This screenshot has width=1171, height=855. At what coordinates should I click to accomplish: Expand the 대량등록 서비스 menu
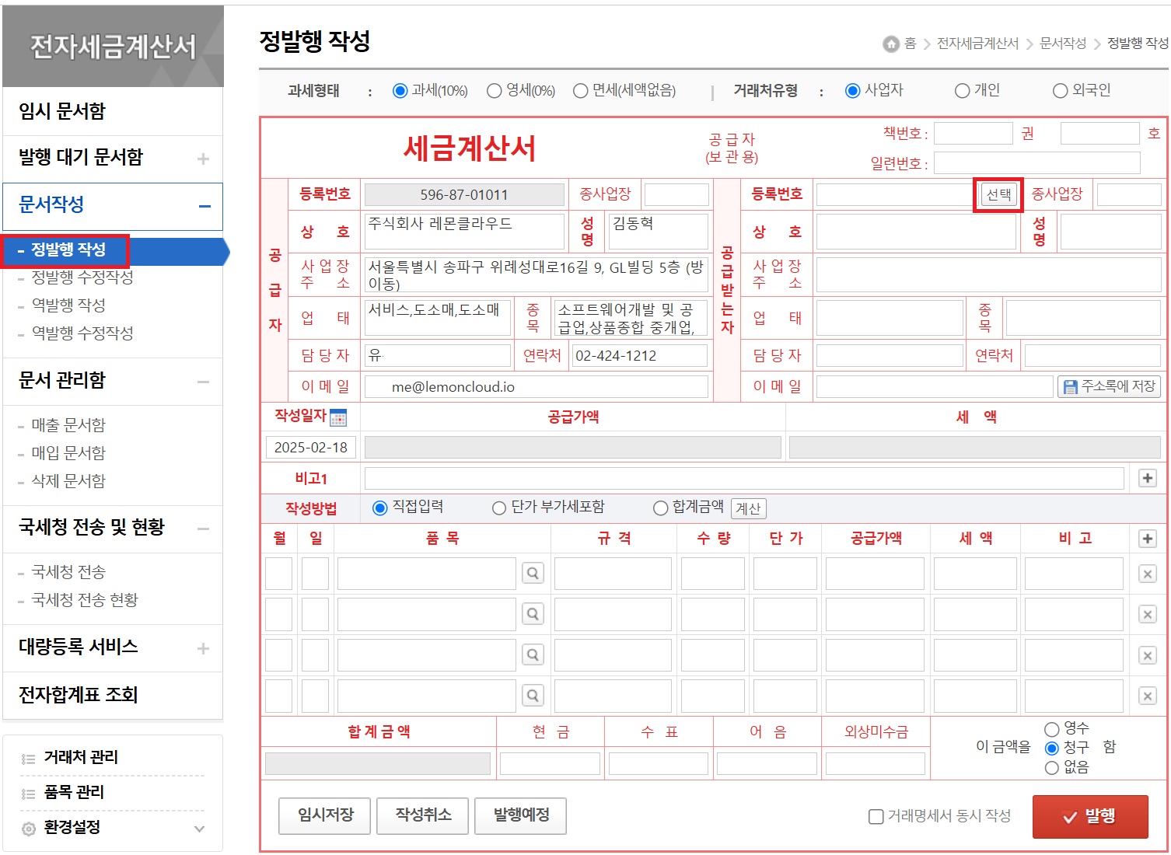pyautogui.click(x=203, y=648)
